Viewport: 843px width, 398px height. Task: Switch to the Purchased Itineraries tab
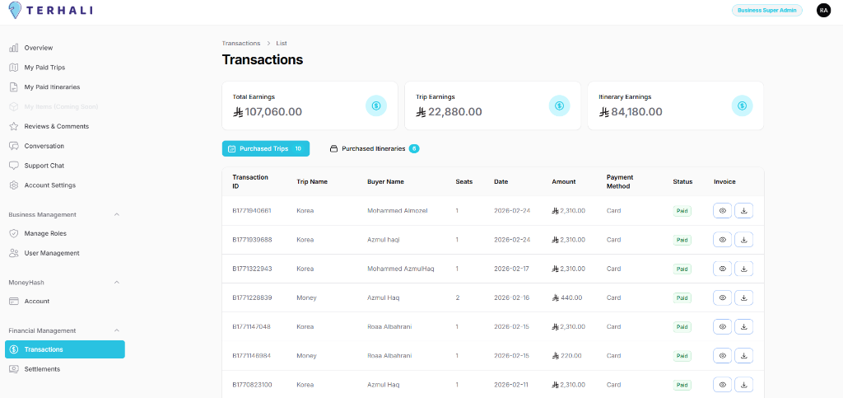tap(375, 148)
